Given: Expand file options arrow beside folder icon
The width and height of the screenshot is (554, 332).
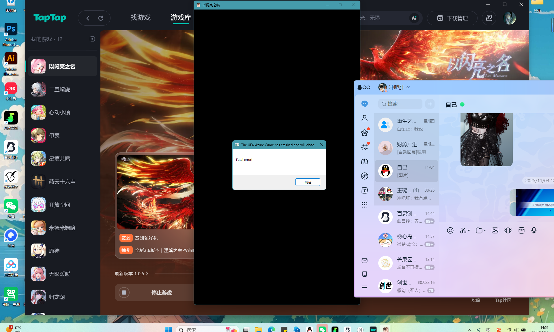Looking at the screenshot, I should point(485,230).
